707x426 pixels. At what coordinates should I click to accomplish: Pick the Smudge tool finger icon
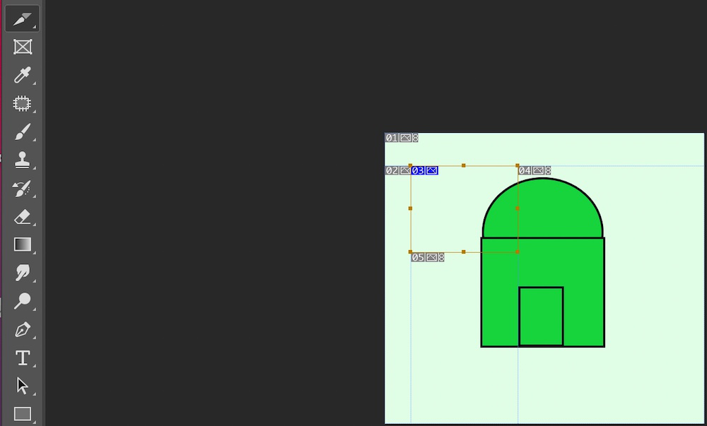(x=22, y=273)
